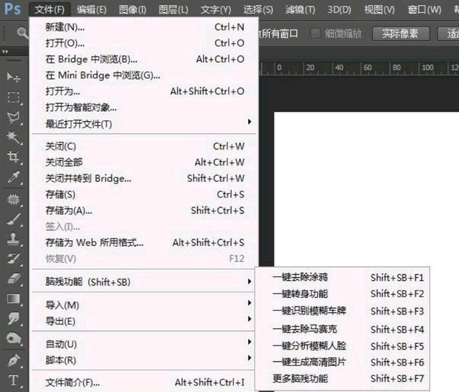Open the 图像(I) menu
459x392 pixels.
(x=132, y=10)
